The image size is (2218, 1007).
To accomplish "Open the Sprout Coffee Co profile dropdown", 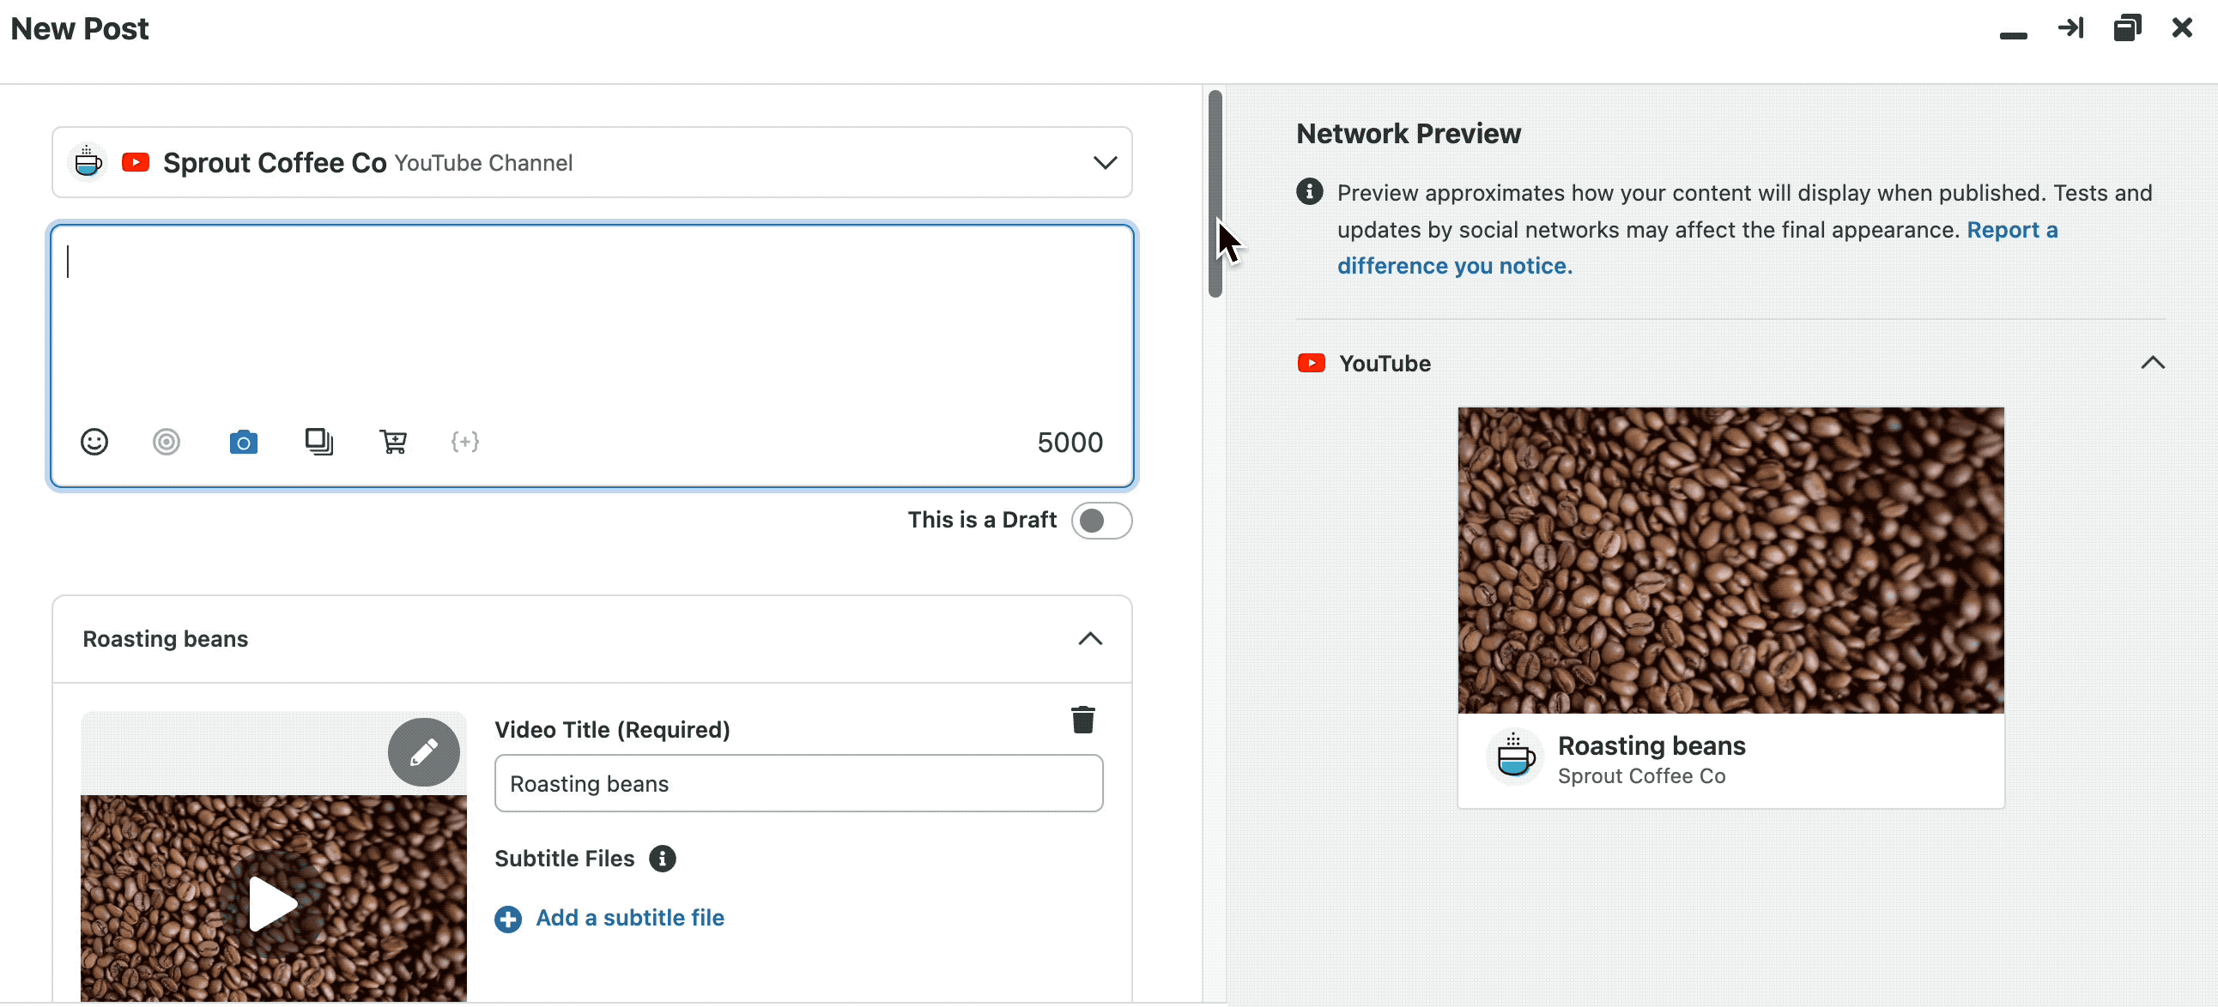I will (x=592, y=162).
